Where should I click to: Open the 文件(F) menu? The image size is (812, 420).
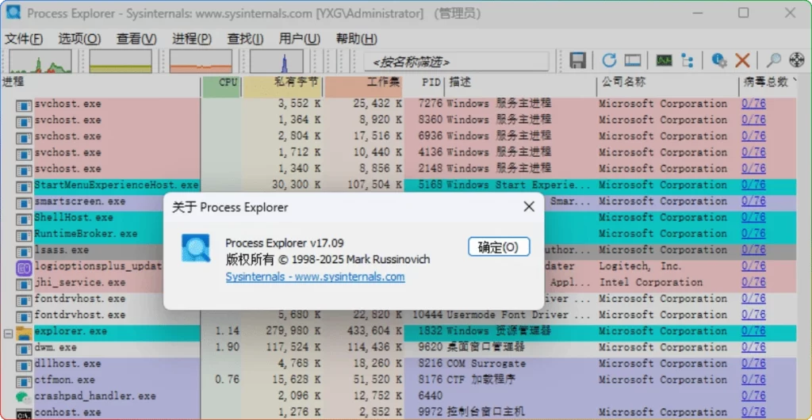(24, 39)
